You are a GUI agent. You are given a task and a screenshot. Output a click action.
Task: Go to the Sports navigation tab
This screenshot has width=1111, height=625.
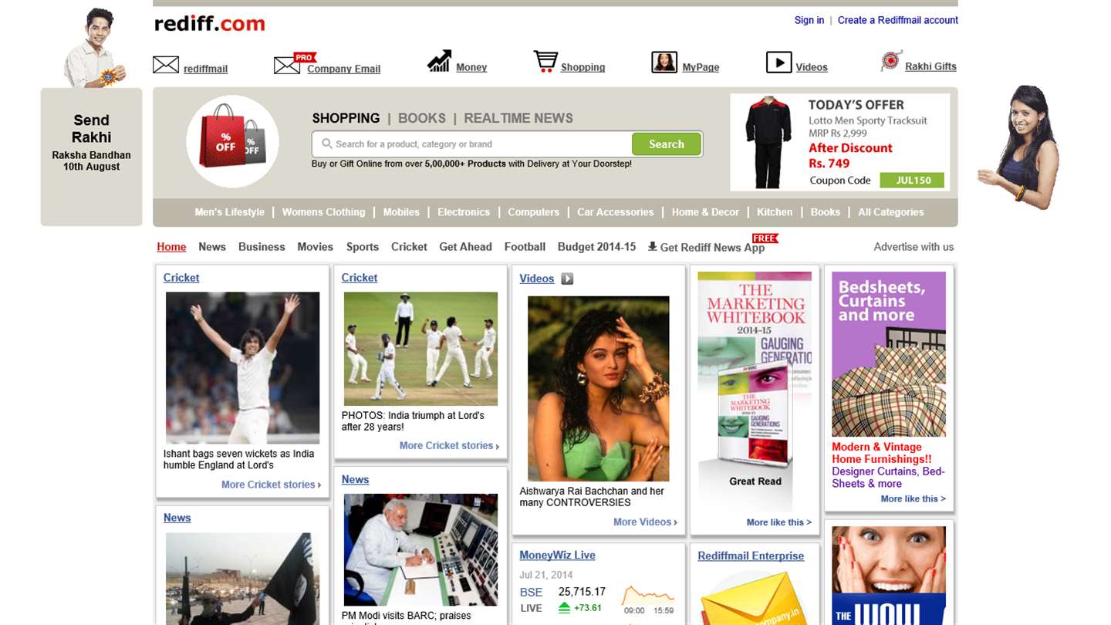click(363, 247)
